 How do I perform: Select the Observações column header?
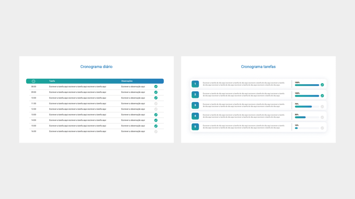(x=127, y=81)
